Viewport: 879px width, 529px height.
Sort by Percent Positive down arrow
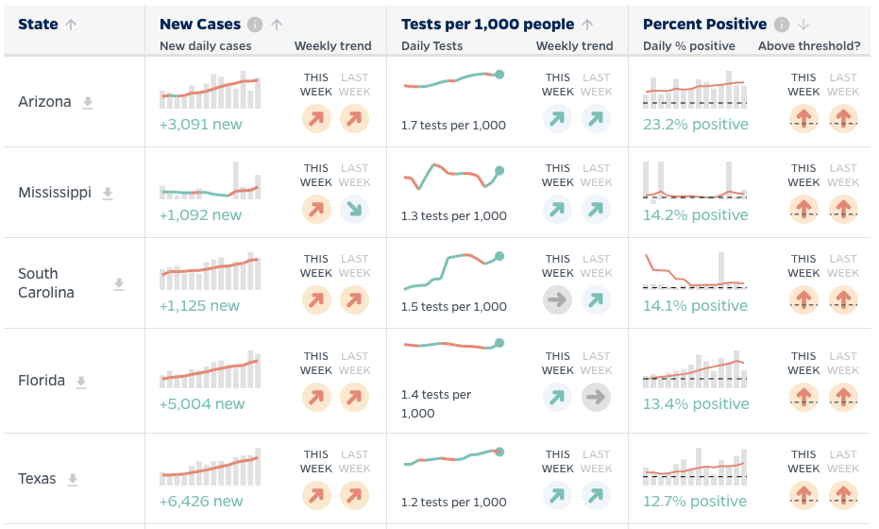coord(802,26)
